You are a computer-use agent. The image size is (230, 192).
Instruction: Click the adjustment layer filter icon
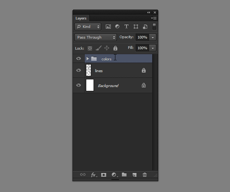tap(117, 27)
